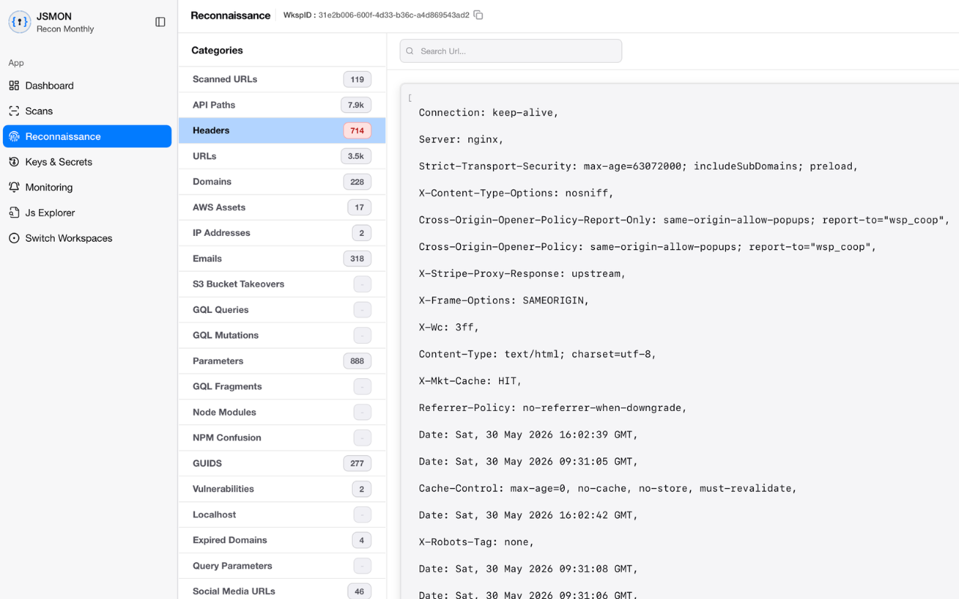
Task: Click the Reconnaissance page title
Action: tap(230, 15)
